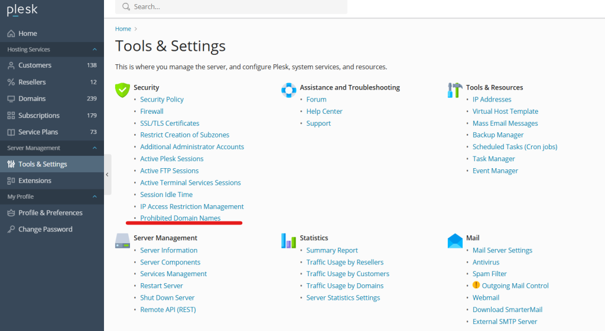Screen dimensions: 605x331
Task: Focus the Search input field
Action: [x=231, y=6]
